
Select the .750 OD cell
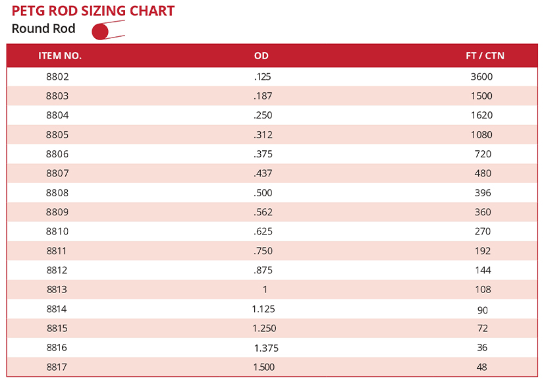coord(263,251)
